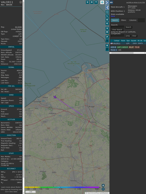The image size is (146, 194).
Task: Click the ALTITUDE section header
Action: [11, 119]
